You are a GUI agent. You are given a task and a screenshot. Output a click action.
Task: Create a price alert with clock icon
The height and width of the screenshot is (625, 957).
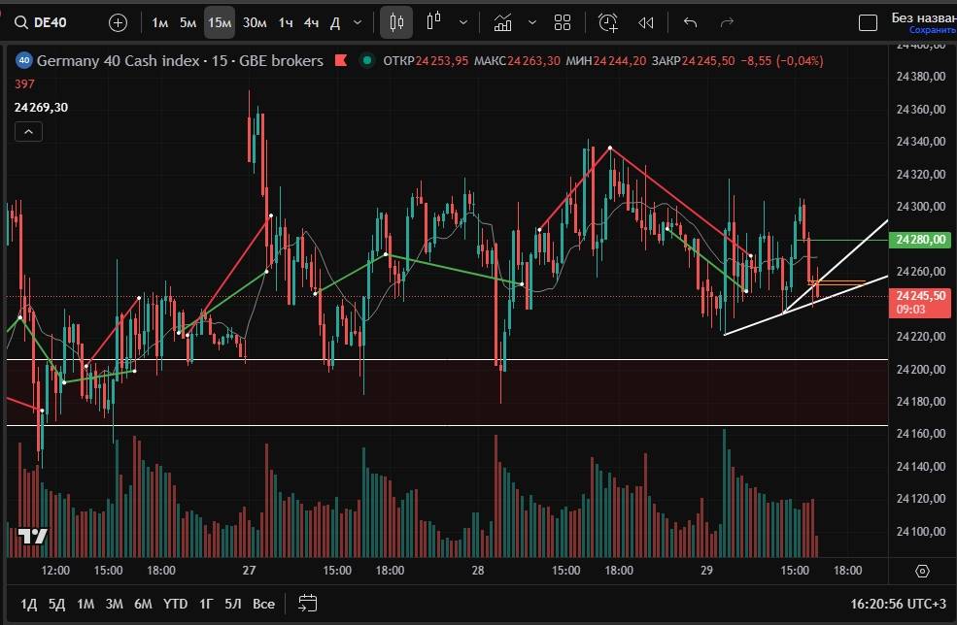click(608, 22)
